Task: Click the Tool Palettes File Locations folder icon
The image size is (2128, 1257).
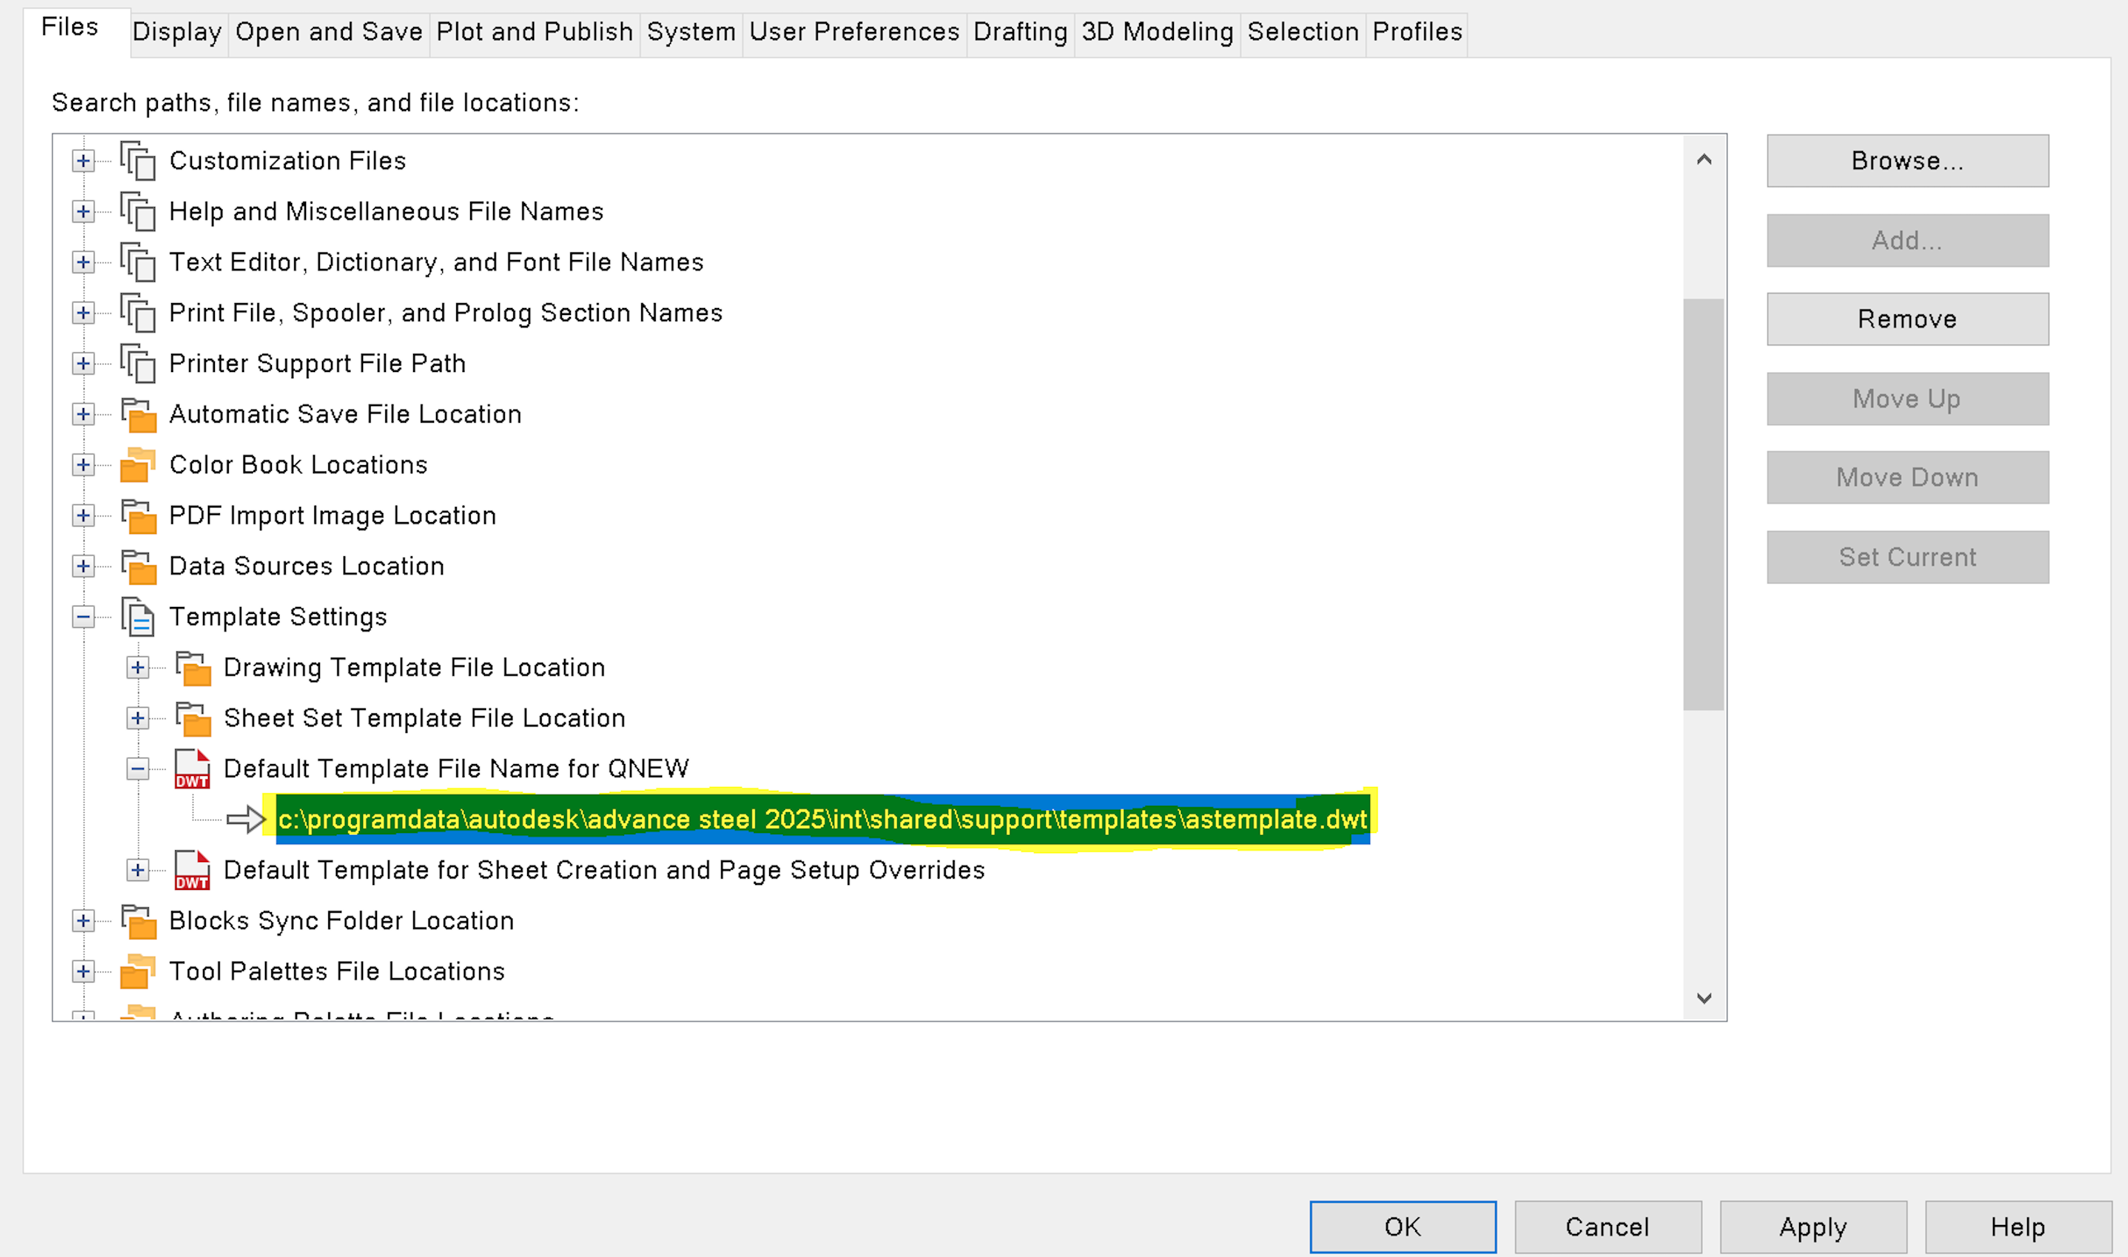Action: point(137,971)
